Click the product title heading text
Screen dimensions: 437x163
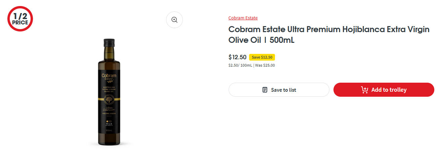point(329,35)
